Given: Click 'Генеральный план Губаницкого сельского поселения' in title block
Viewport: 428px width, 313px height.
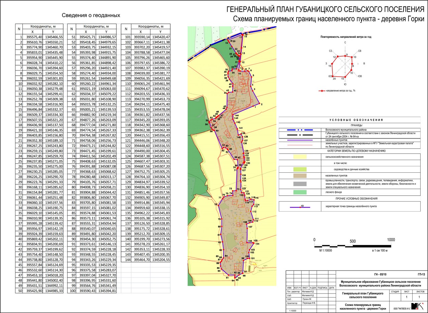Looking at the screenshot, I should click(x=362, y=295).
